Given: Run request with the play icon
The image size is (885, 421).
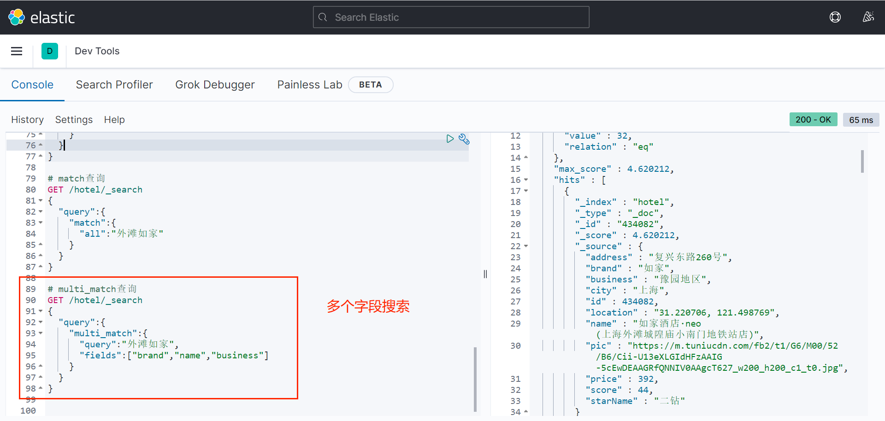Looking at the screenshot, I should coord(450,139).
